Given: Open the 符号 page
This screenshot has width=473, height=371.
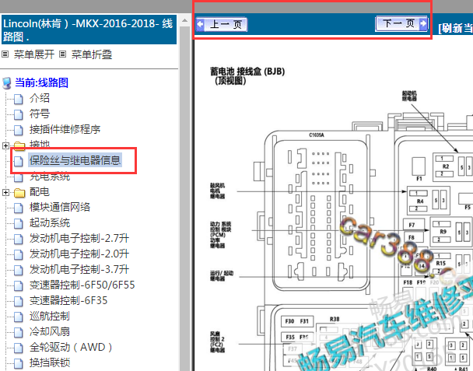Looking at the screenshot, I should click(40, 114).
